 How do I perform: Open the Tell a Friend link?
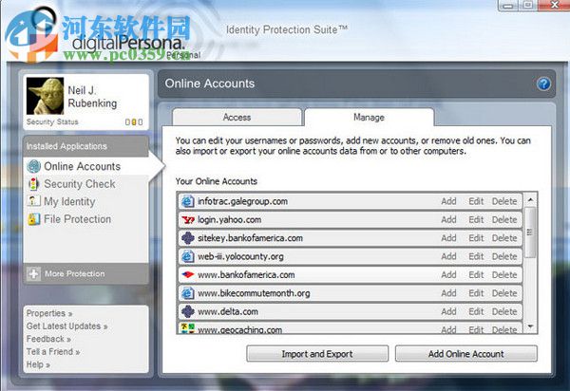pos(53,351)
